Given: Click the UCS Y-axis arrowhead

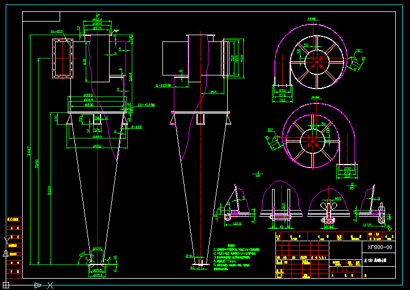Looking at the screenshot, I should coord(6,253).
